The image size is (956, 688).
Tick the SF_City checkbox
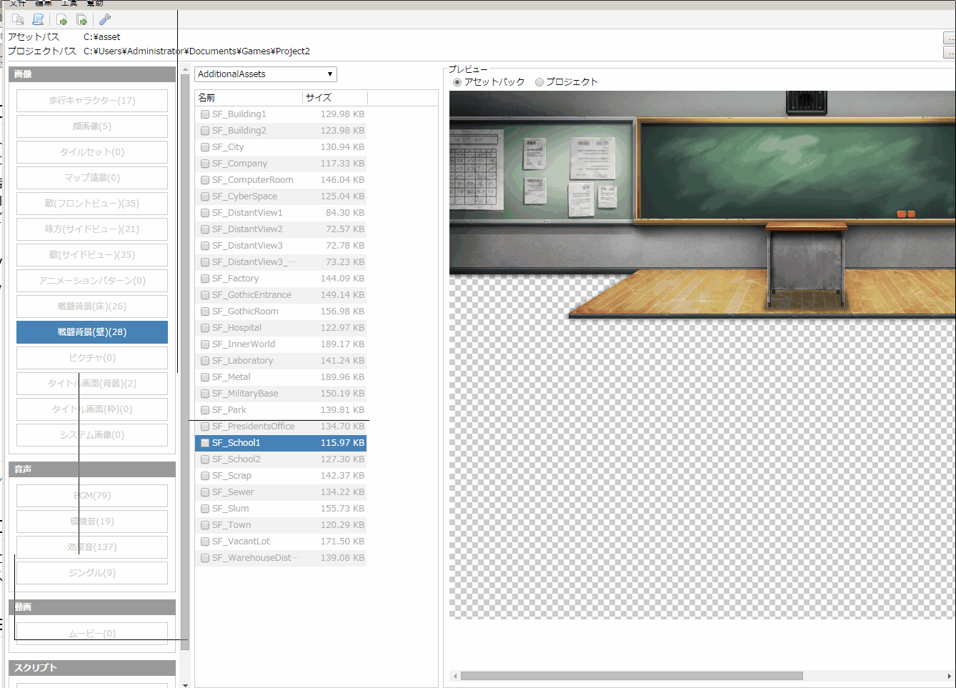[x=205, y=147]
